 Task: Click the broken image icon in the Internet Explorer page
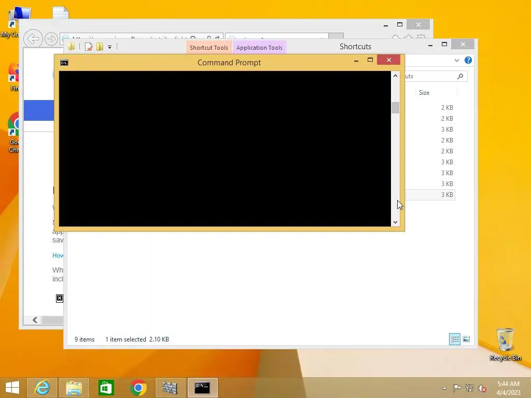tap(59, 298)
